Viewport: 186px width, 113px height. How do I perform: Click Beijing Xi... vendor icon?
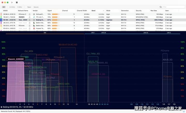pyautogui.click(x=34, y=20)
